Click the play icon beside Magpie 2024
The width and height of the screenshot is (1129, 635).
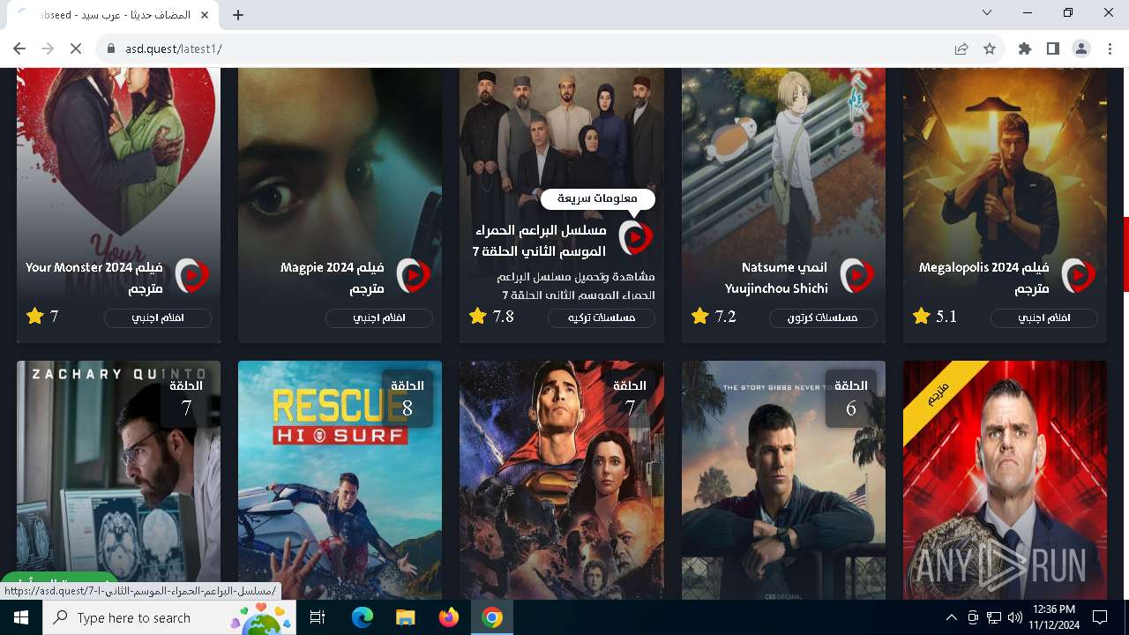pyautogui.click(x=413, y=276)
